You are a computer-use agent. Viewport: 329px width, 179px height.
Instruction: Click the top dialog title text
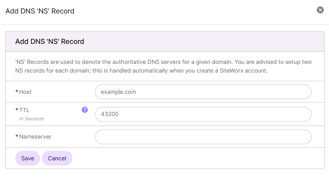pos(40,11)
